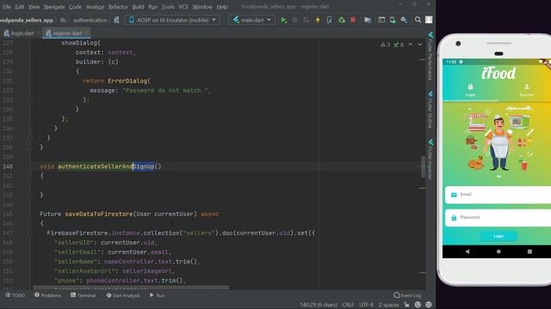Open the Terminal tool window
This screenshot has width=551, height=309.
point(83,295)
